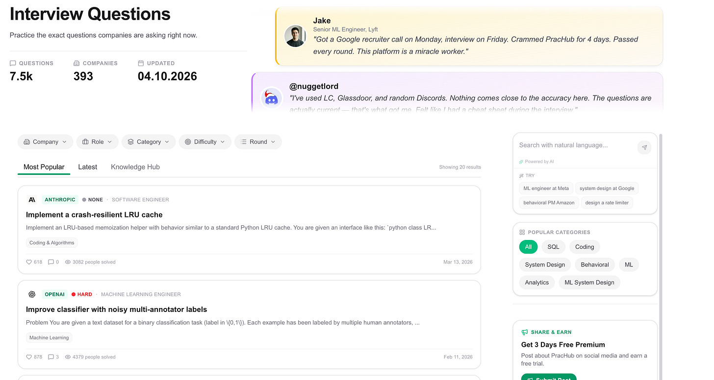Click the briefcase icon in Role filter
This screenshot has height=380, width=714.
pos(85,142)
